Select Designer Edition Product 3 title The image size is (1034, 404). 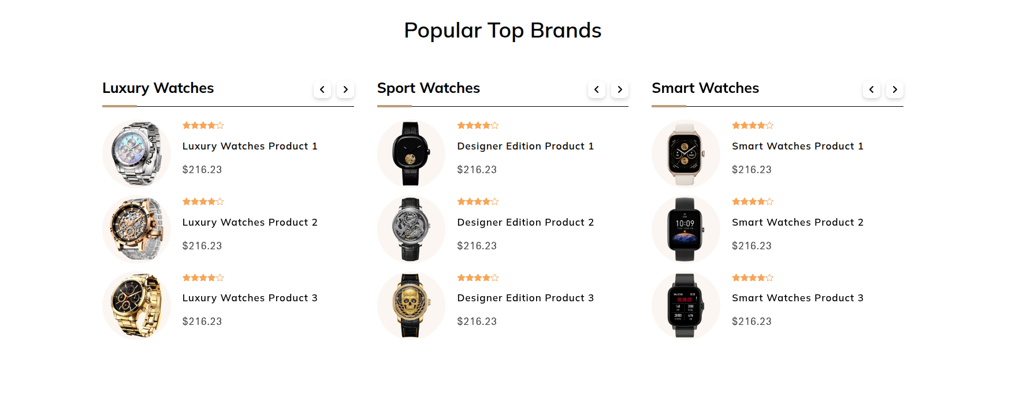pyautogui.click(x=525, y=298)
